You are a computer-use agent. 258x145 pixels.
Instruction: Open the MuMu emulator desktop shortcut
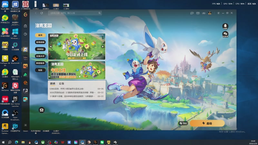point(5,6)
